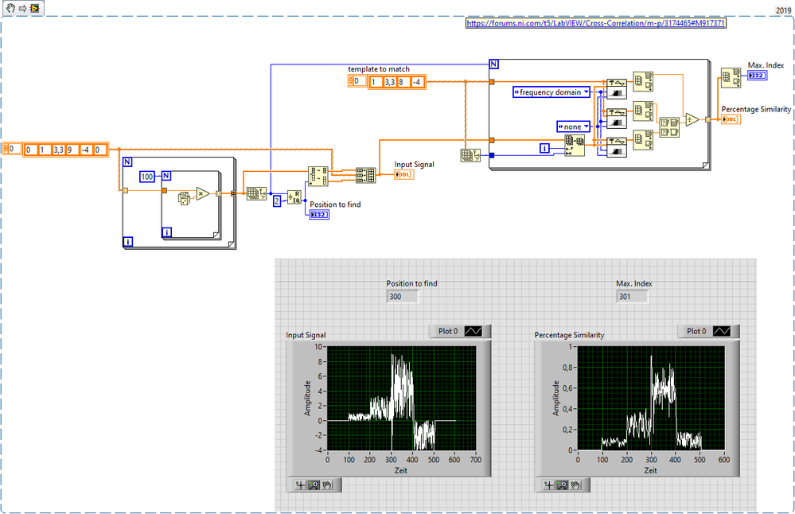Select the Array Max & Min node wired to Max. Index
This screenshot has width=795, height=514.
click(x=731, y=77)
